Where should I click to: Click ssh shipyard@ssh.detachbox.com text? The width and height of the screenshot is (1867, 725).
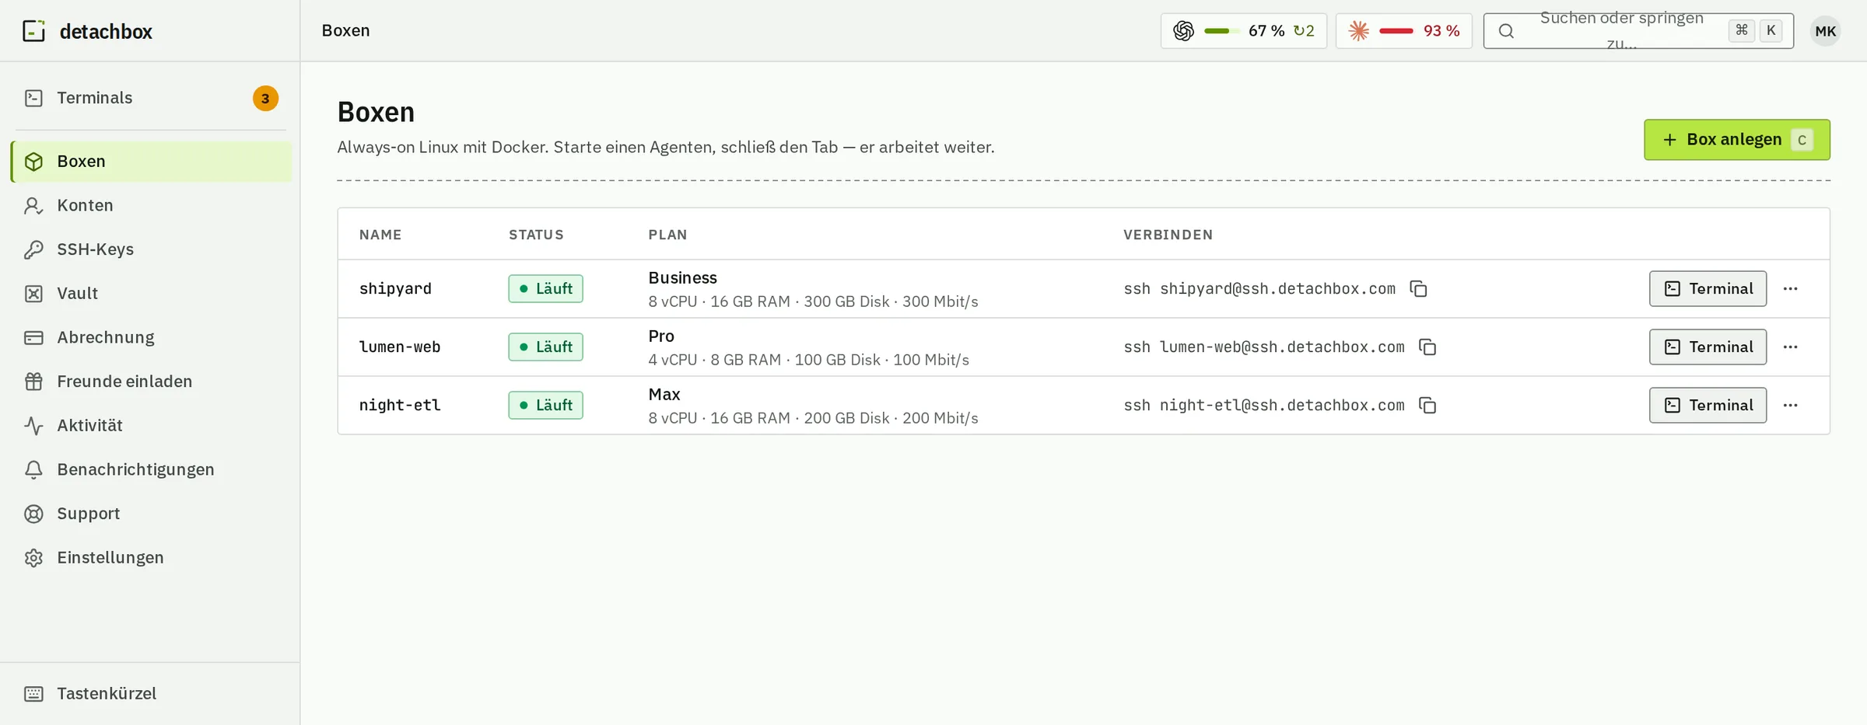(1259, 289)
